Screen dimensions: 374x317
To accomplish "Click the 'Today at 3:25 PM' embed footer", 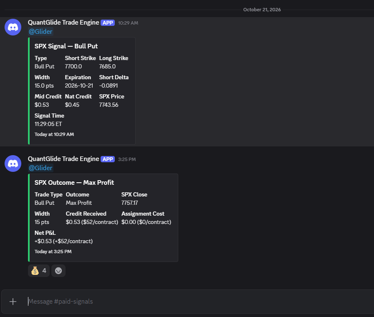I will 53,252.
